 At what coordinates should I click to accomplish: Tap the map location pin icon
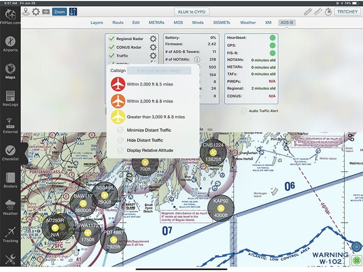26,12
